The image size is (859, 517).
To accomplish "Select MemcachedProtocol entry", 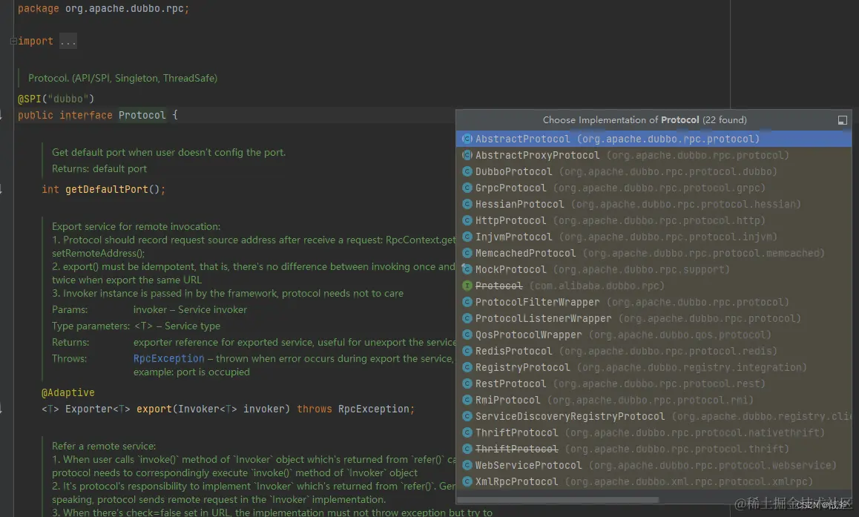I will pos(654,253).
